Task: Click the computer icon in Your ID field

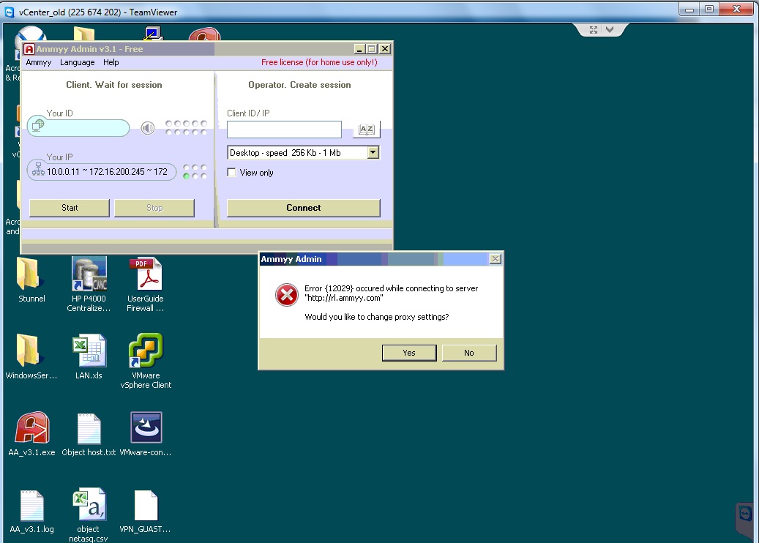Action: click(38, 125)
